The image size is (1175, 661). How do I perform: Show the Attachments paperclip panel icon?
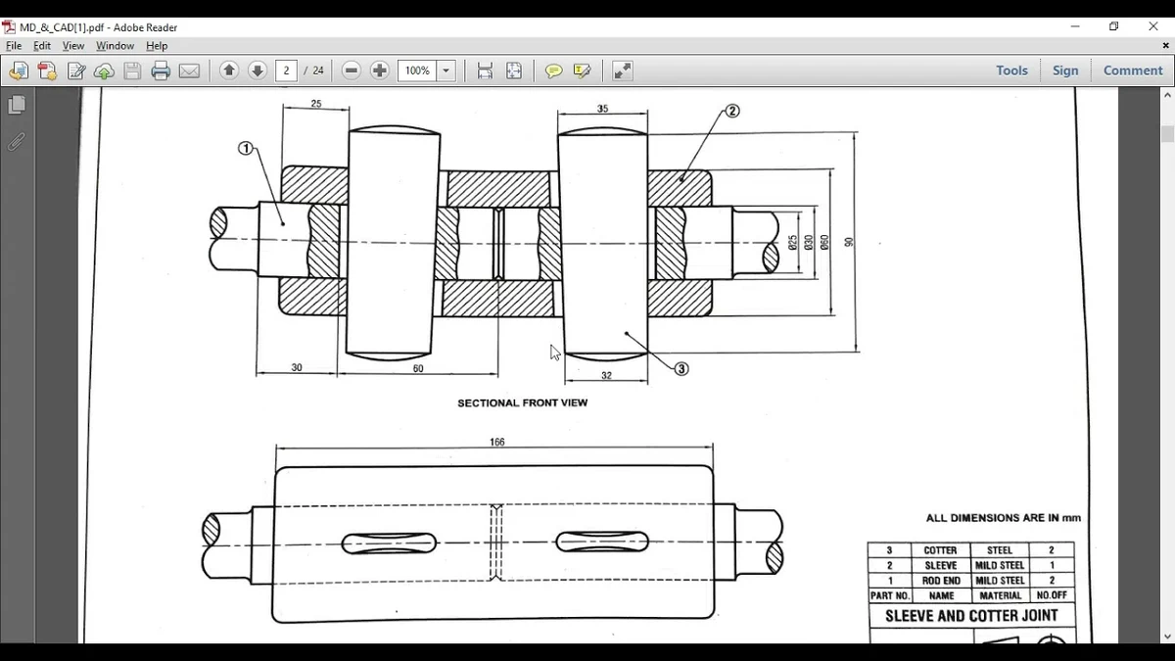(16, 142)
